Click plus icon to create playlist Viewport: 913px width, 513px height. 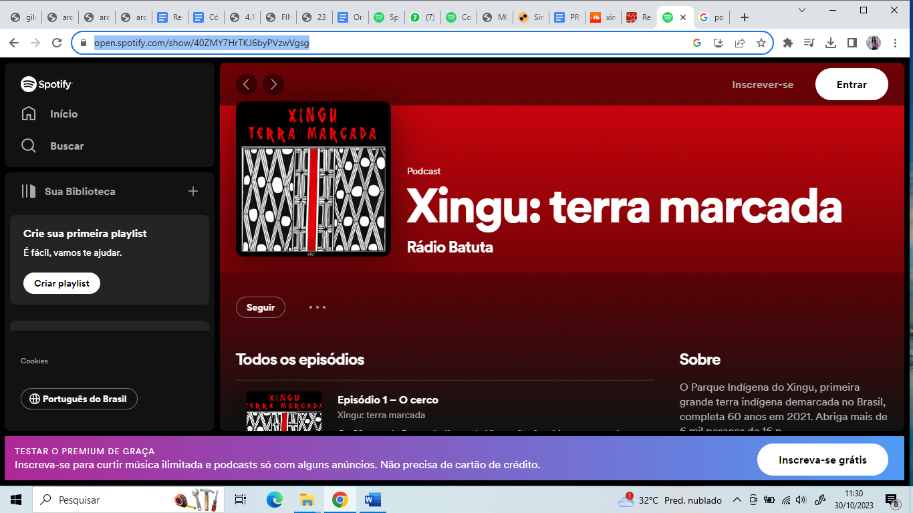pyautogui.click(x=193, y=192)
